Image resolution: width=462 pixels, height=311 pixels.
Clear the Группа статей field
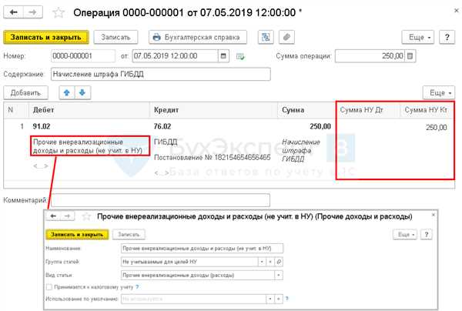click(x=270, y=262)
